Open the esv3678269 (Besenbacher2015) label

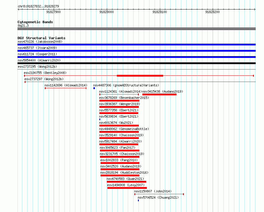pyautogui.click(x=124, y=98)
